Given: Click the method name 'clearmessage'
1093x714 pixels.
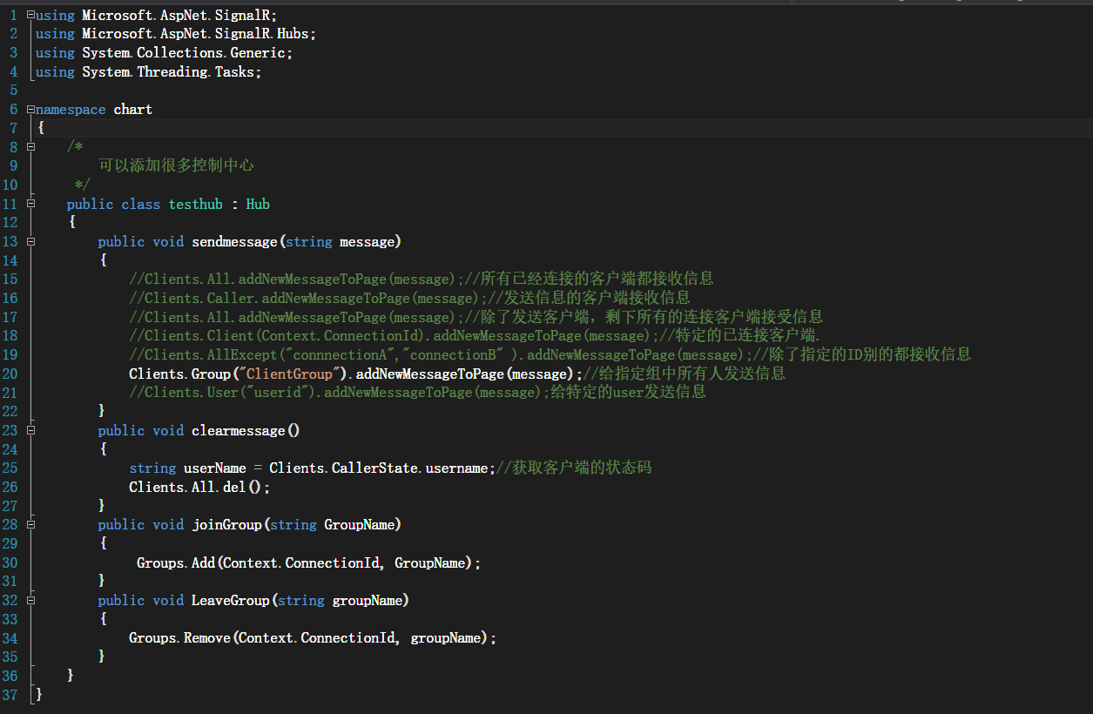Looking at the screenshot, I should pos(239,431).
